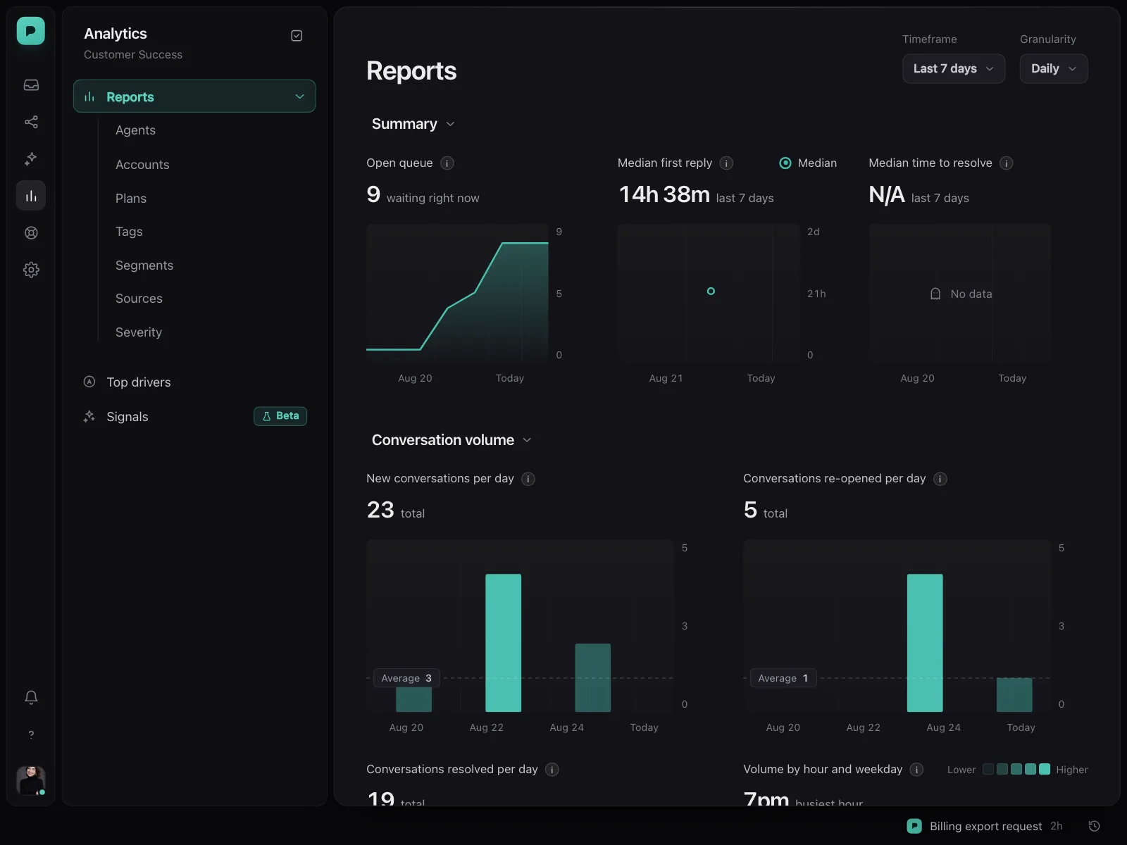The image size is (1127, 845).
Task: Click the "Customer Success" subtitle text
Action: tap(133, 55)
